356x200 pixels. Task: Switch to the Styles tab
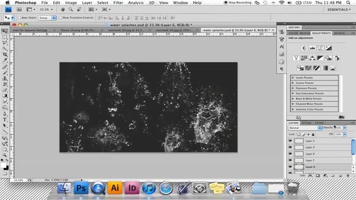[x=306, y=123]
